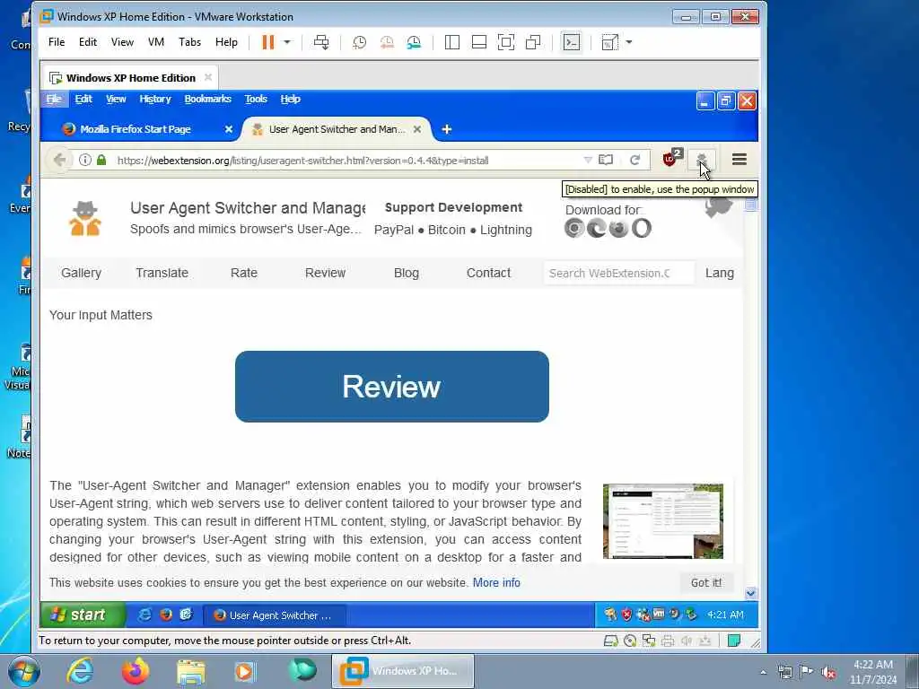Open the Windows XP start menu

tap(83, 615)
